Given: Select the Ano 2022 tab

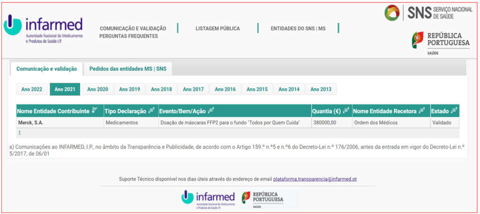Looking at the screenshot, I should [x=32, y=89].
